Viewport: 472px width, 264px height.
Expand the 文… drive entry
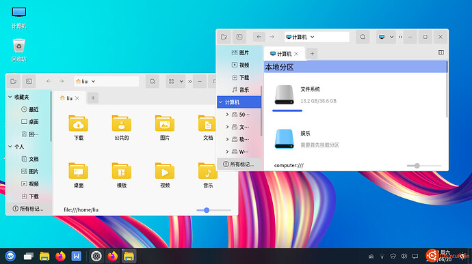[x=227, y=127]
